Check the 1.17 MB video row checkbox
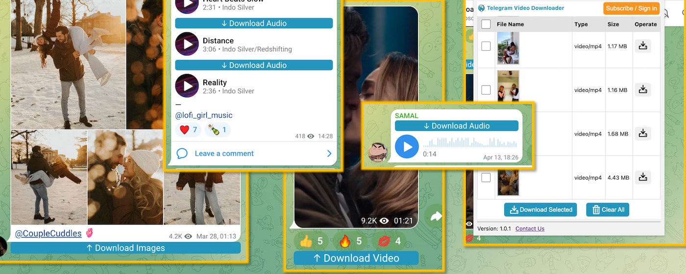This screenshot has width=686, height=274. (x=486, y=46)
